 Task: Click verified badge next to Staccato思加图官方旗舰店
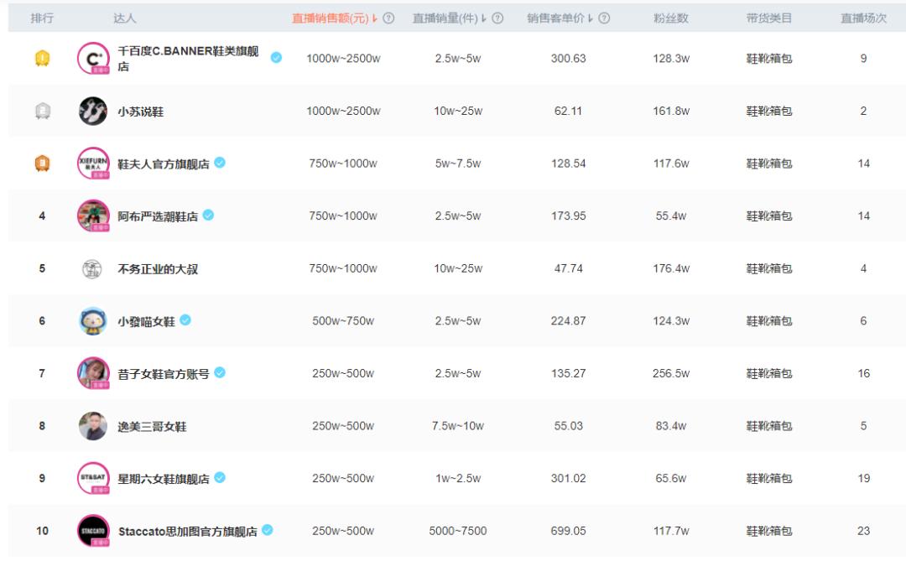[268, 530]
